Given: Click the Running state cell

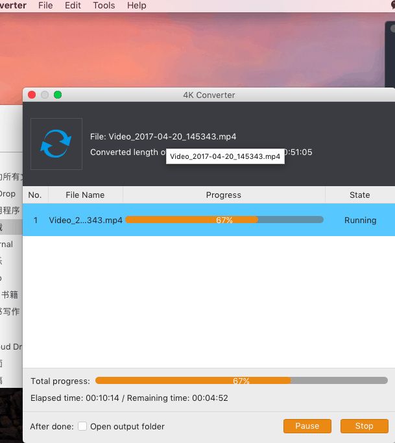Looking at the screenshot, I should [x=360, y=220].
